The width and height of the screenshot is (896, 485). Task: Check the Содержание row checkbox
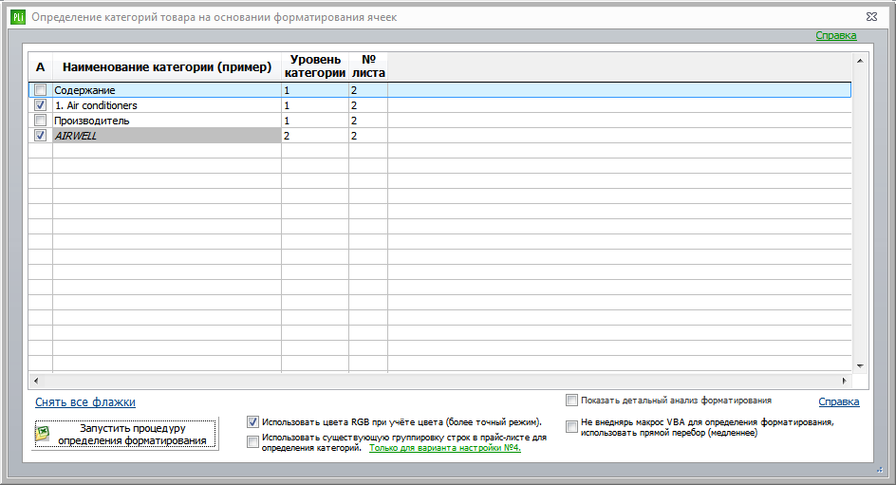(40, 89)
